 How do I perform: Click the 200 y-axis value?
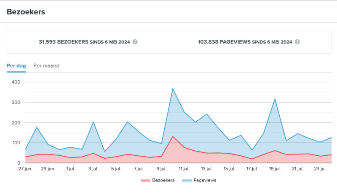16,123
